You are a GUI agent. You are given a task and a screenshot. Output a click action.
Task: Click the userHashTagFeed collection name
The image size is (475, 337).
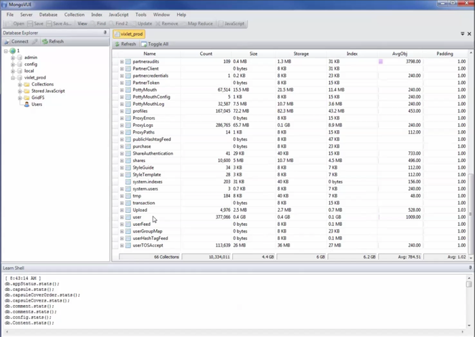[x=150, y=238]
